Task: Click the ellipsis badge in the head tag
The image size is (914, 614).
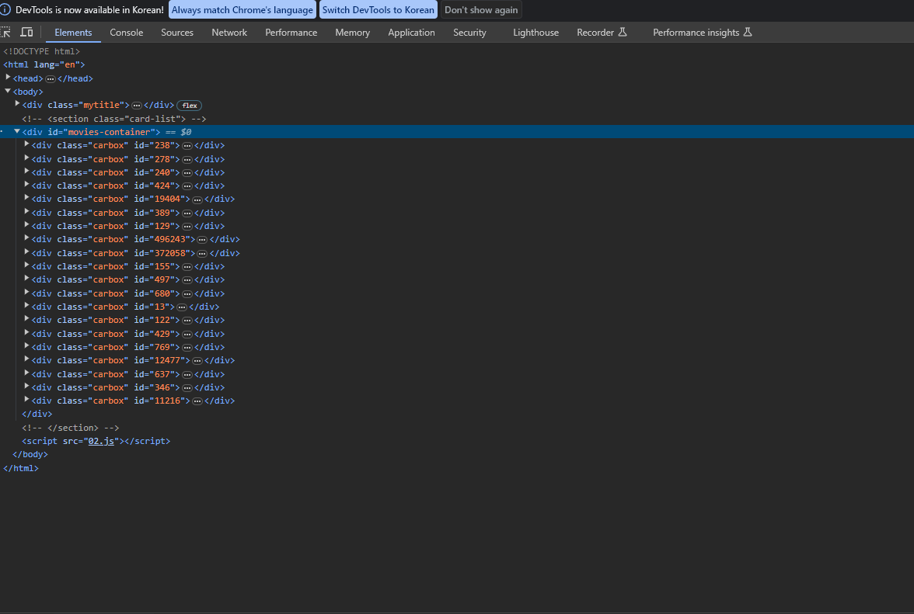Action: point(51,78)
